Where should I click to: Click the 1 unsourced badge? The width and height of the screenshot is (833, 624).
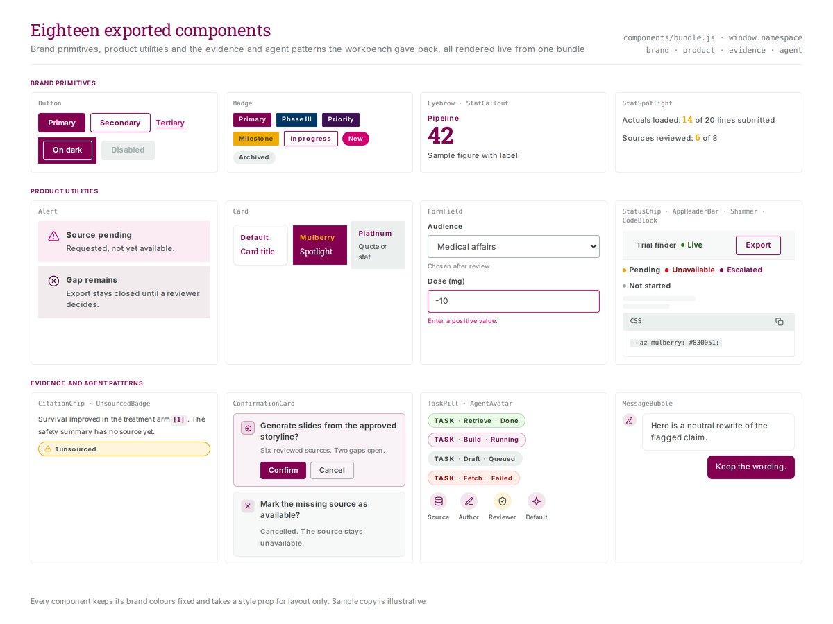tap(124, 449)
